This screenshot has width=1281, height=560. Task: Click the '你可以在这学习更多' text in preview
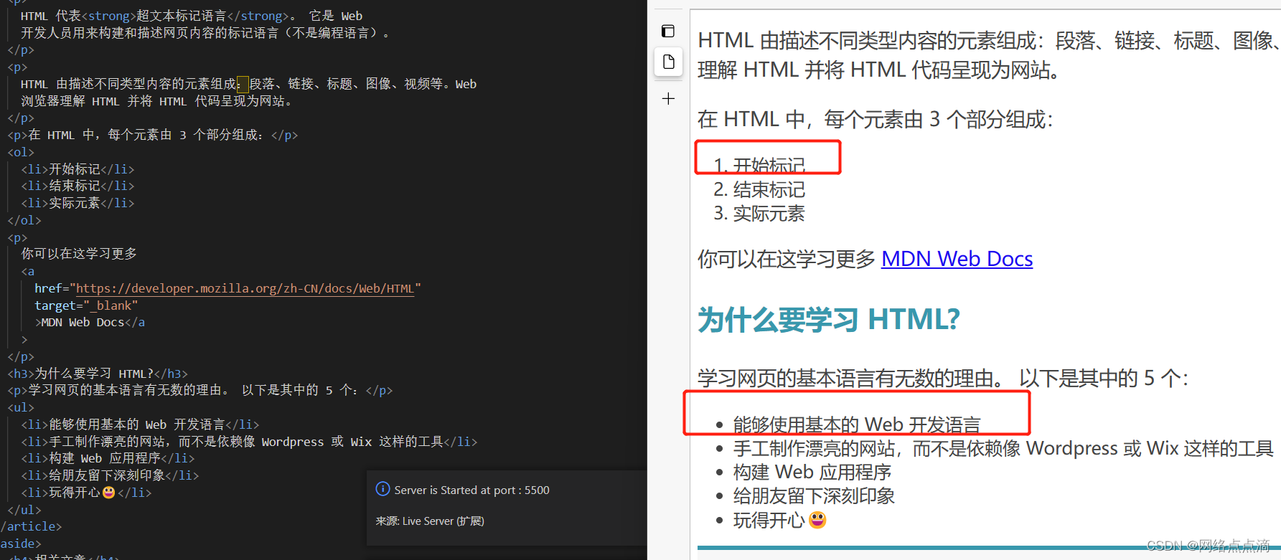click(787, 259)
